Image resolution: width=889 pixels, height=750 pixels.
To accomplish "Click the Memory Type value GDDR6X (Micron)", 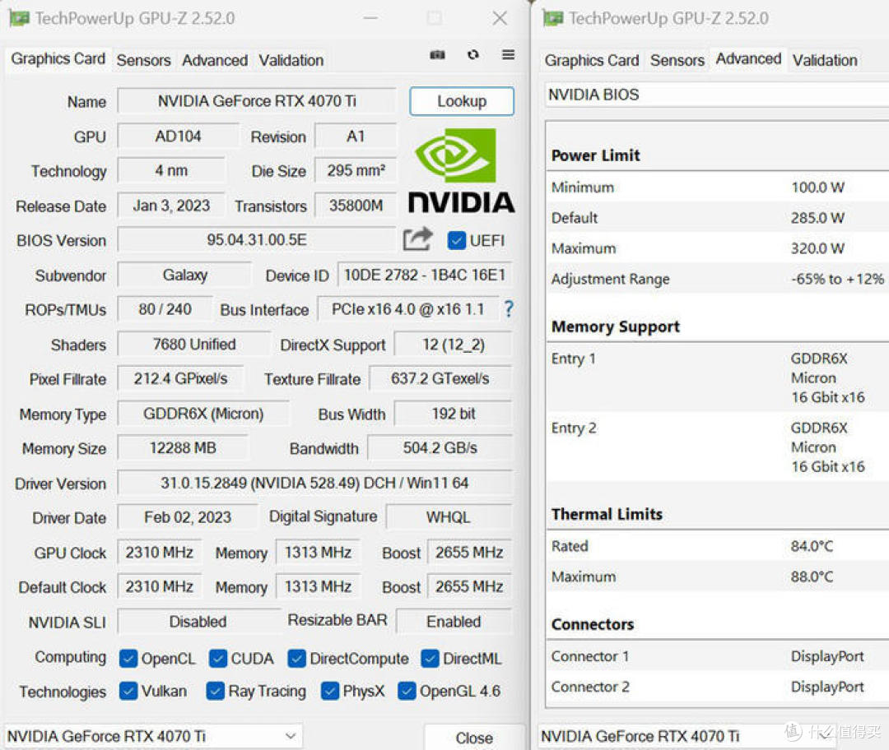I will tap(203, 414).
